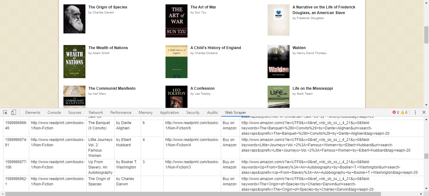This screenshot has width=429, height=196.
Task: Click the Communist Manifesto cover image
Action: pyautogui.click(x=74, y=97)
